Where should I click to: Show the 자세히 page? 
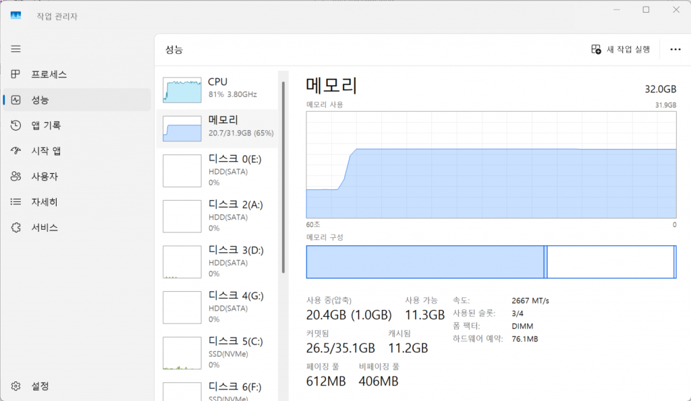coord(45,202)
